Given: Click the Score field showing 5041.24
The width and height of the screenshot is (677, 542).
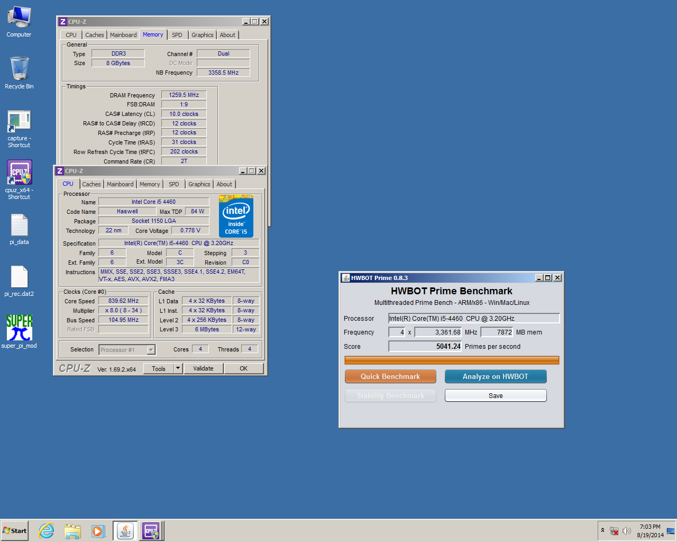Looking at the screenshot, I should click(x=425, y=346).
